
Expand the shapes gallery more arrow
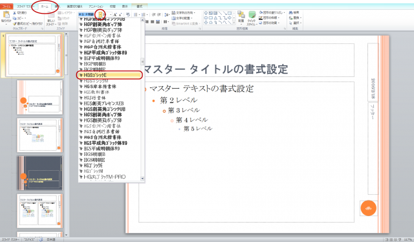click(x=234, y=23)
